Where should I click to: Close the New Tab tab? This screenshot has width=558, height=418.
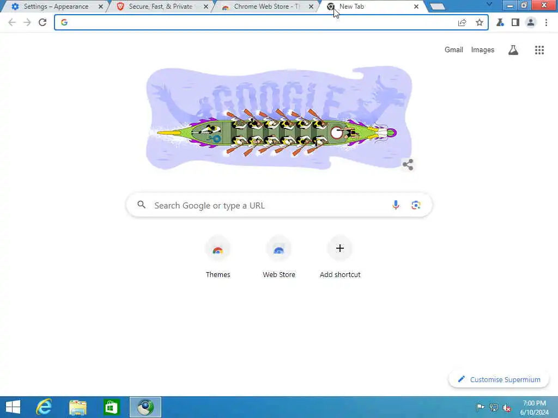click(x=416, y=7)
